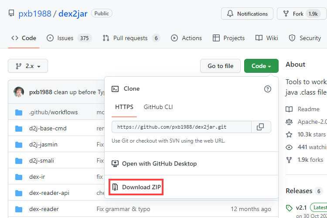
Task: Click the Latest release label
Action: pyautogui.click(x=319, y=208)
